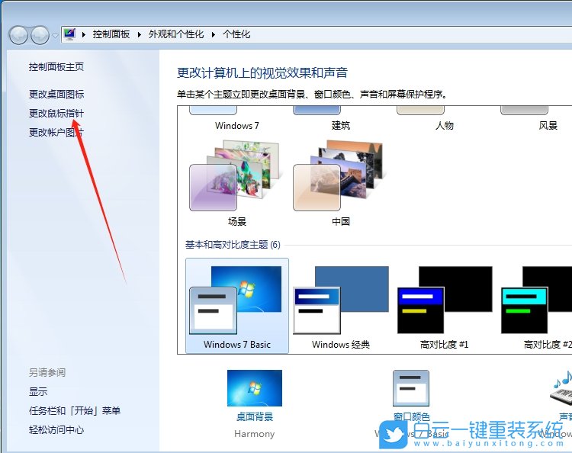This screenshot has height=453, width=572.
Task: Select the Windows 7 Aero theme
Action: [x=236, y=119]
